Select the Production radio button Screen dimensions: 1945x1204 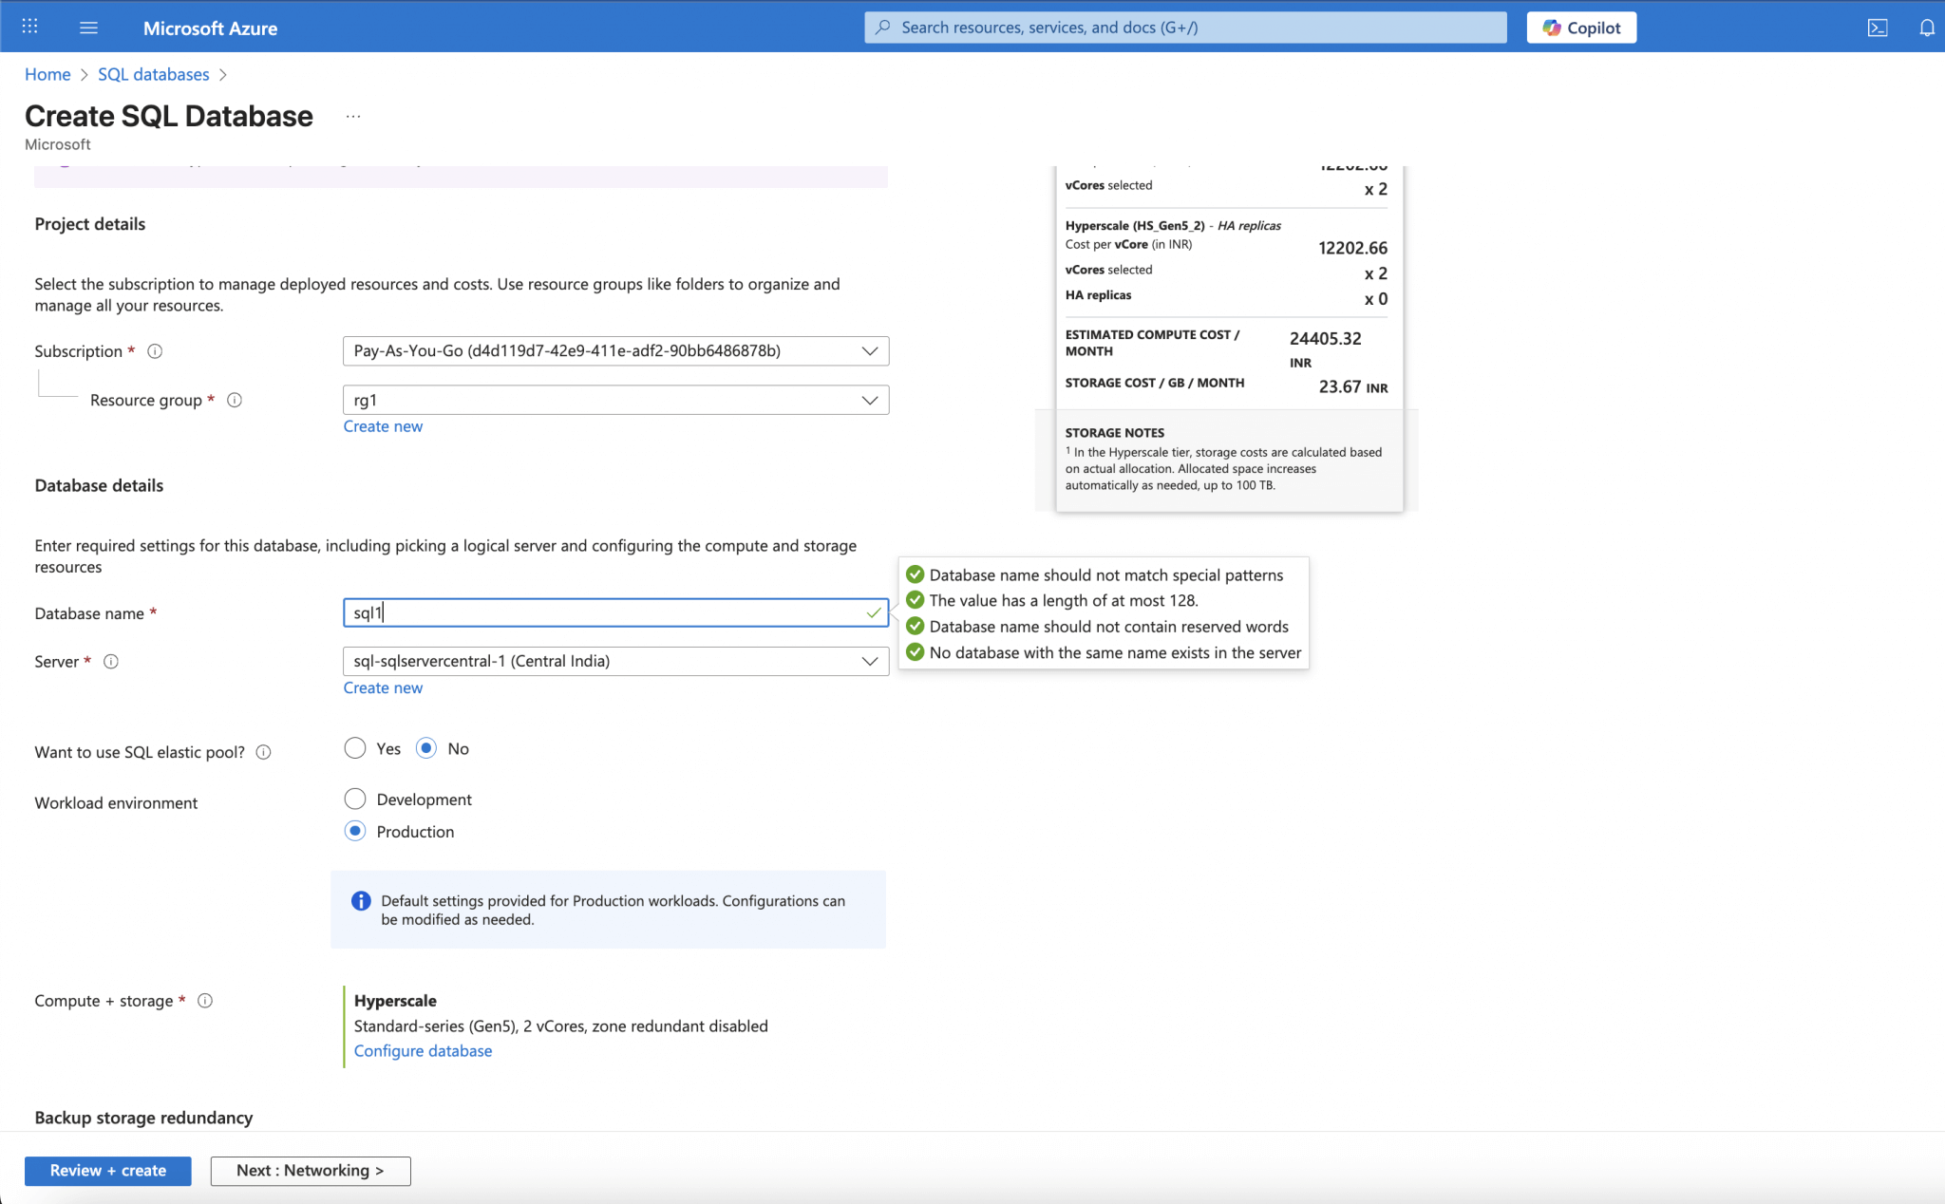click(354, 831)
